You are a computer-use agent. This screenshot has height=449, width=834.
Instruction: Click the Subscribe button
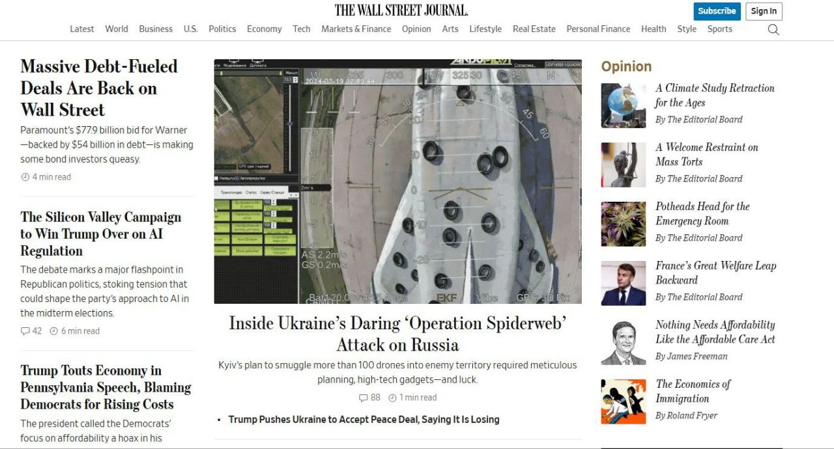(x=717, y=11)
